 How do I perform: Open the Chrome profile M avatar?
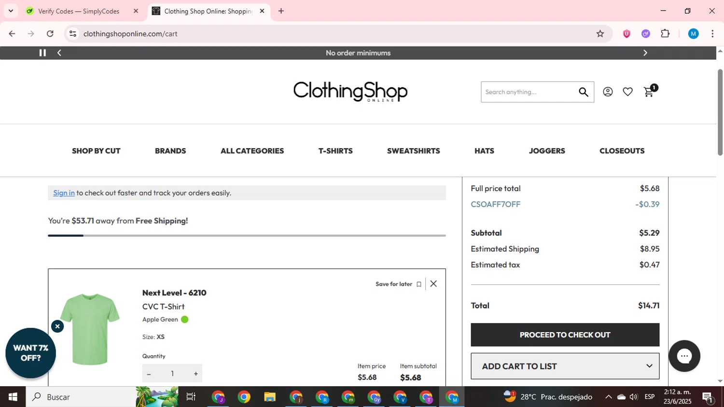coord(693,34)
